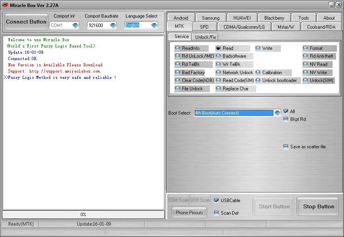
Task: Click the 'New Version is Available' log line
Action: (56, 65)
